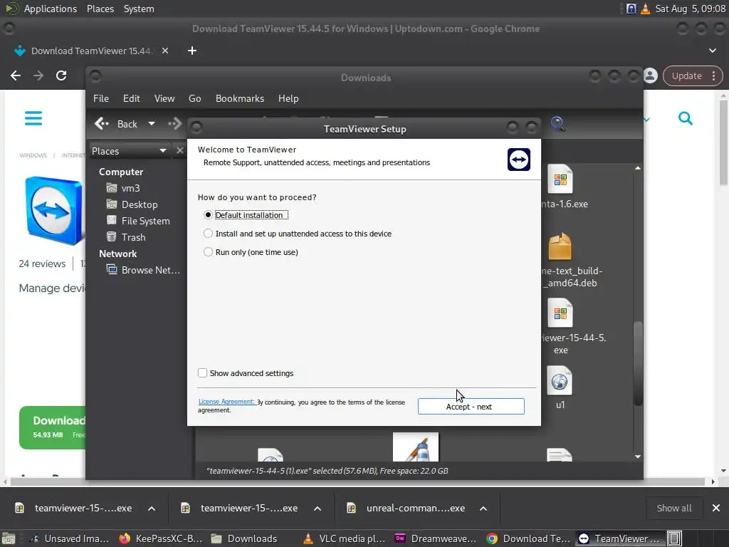Switch to VLC media player taskbar item
This screenshot has height=547, width=729.
(344, 538)
